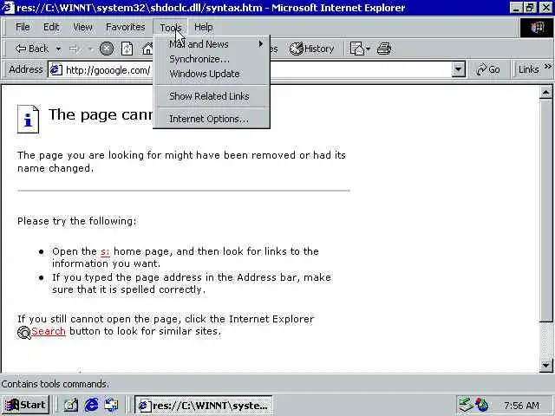555x416 pixels.
Task: Click the globe tray icon
Action: click(482, 405)
